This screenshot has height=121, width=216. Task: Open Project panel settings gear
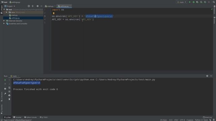click(x=37, y=6)
